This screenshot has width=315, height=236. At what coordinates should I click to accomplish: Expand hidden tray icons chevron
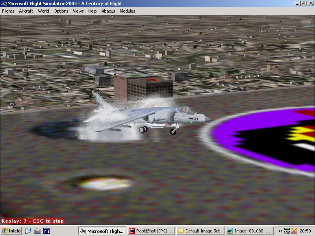pos(280,231)
